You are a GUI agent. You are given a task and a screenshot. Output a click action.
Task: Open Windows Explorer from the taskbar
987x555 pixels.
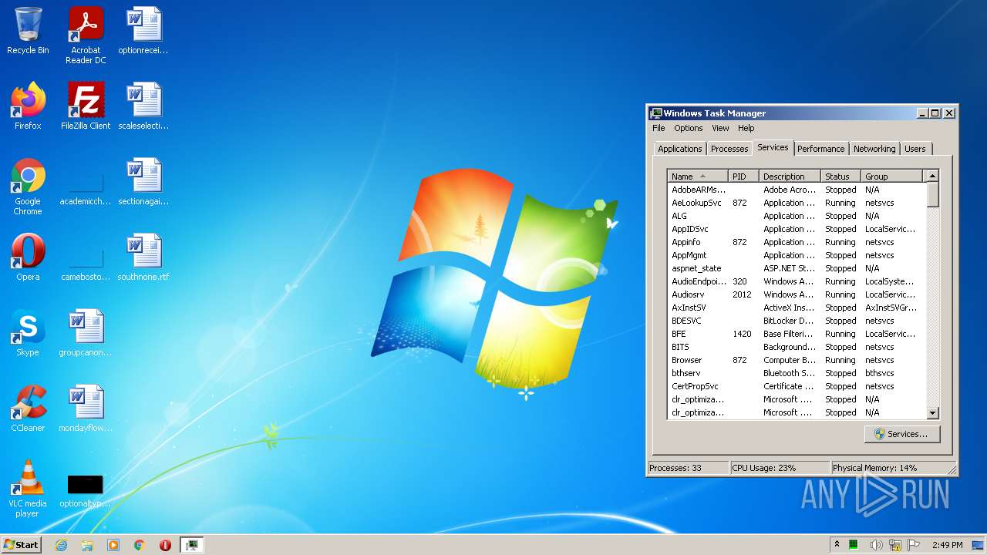coord(87,545)
